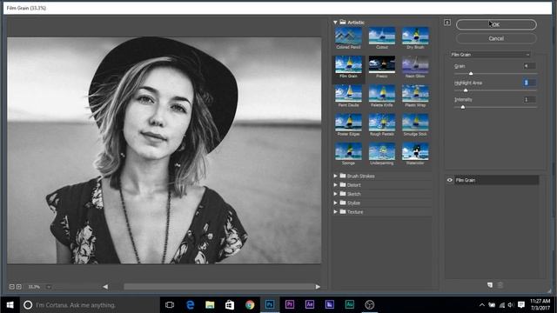Open Premiere Pro from the taskbar

click(x=290, y=305)
